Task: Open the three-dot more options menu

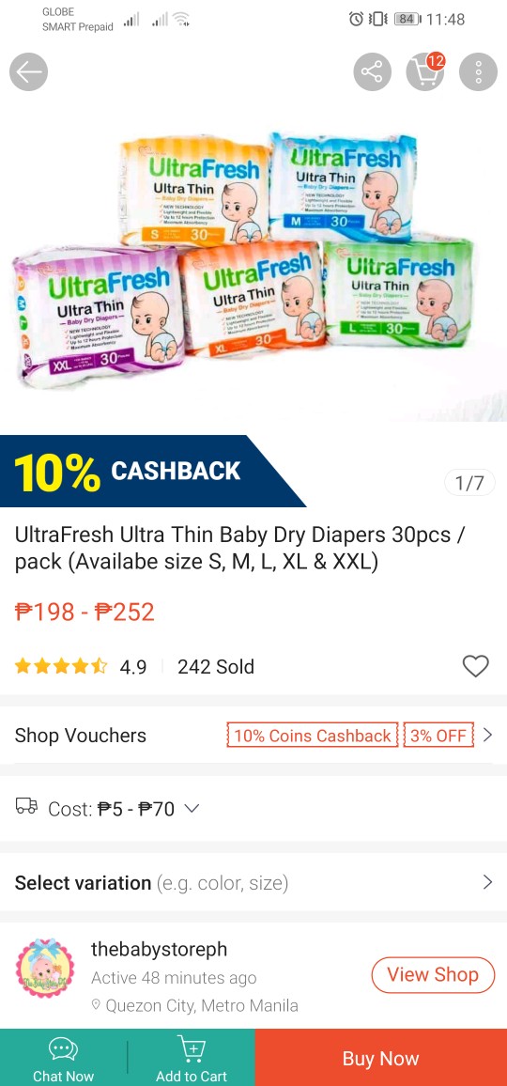Action: click(x=478, y=72)
